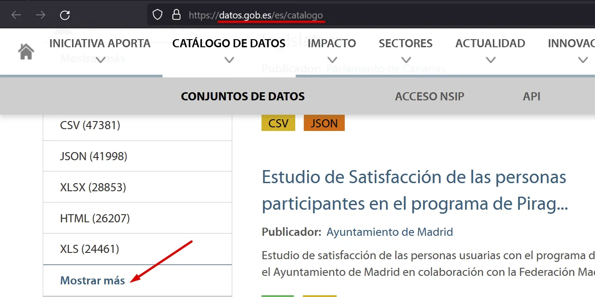Go to the API submenu item
Screen dimensions: 595x297
coord(532,96)
